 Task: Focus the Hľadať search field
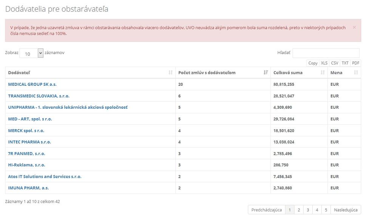click(326, 53)
